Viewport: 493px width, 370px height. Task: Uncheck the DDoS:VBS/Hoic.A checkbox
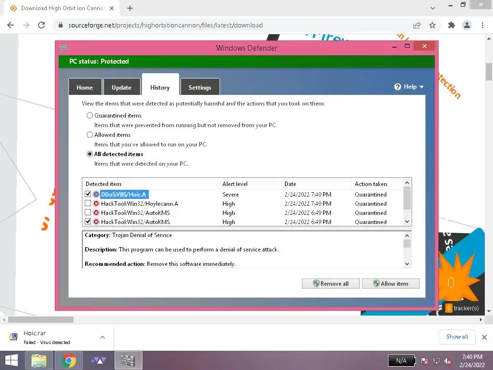click(x=88, y=194)
